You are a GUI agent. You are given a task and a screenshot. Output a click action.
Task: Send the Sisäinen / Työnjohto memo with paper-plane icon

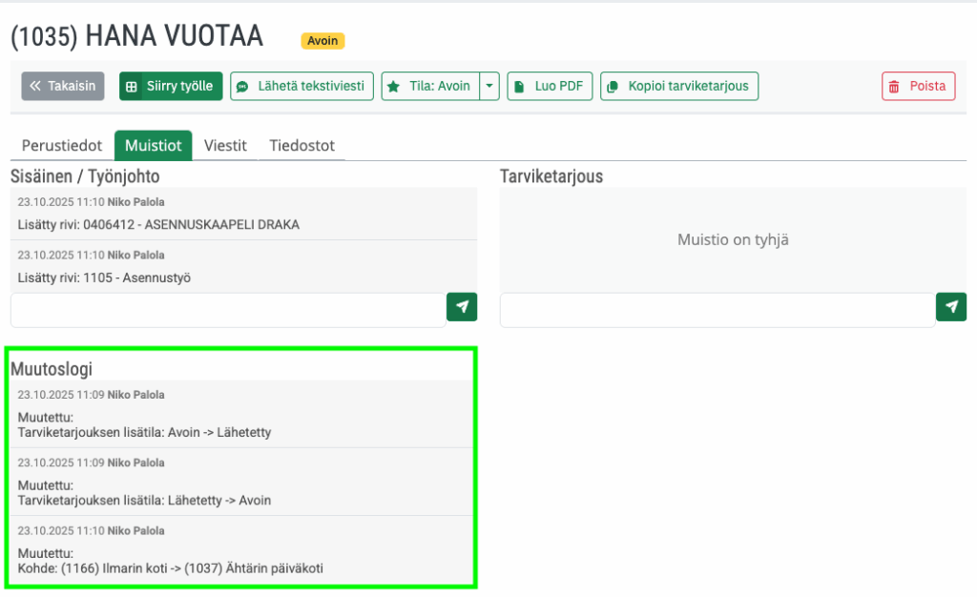(x=462, y=307)
